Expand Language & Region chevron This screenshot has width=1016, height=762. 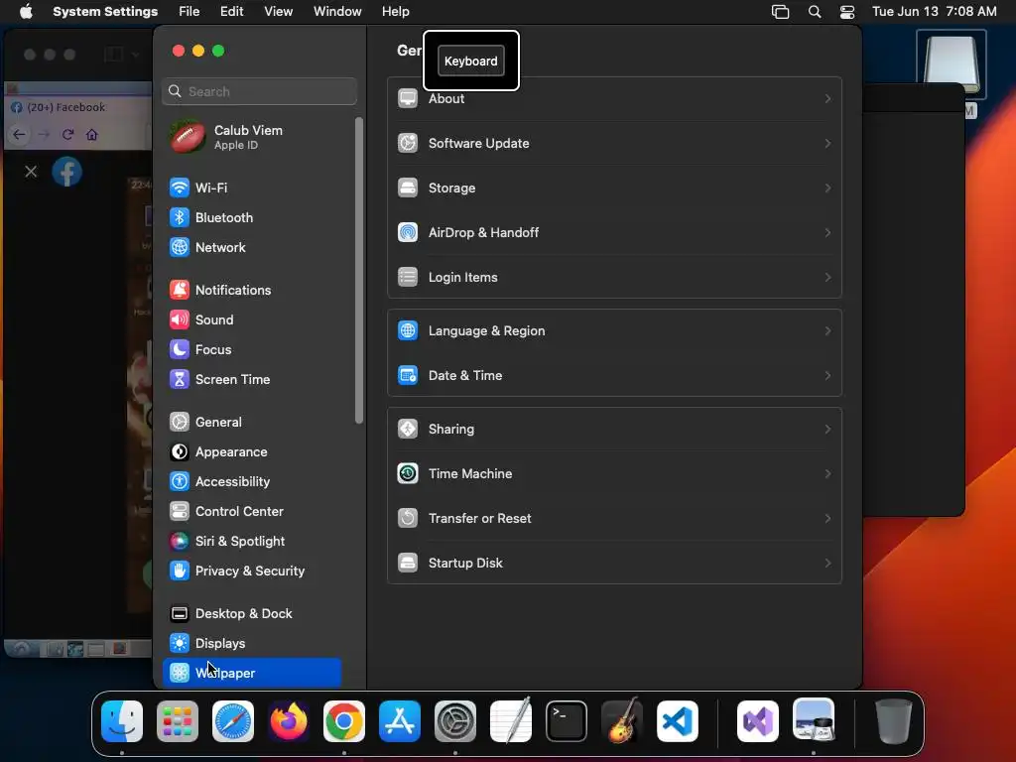point(827,331)
